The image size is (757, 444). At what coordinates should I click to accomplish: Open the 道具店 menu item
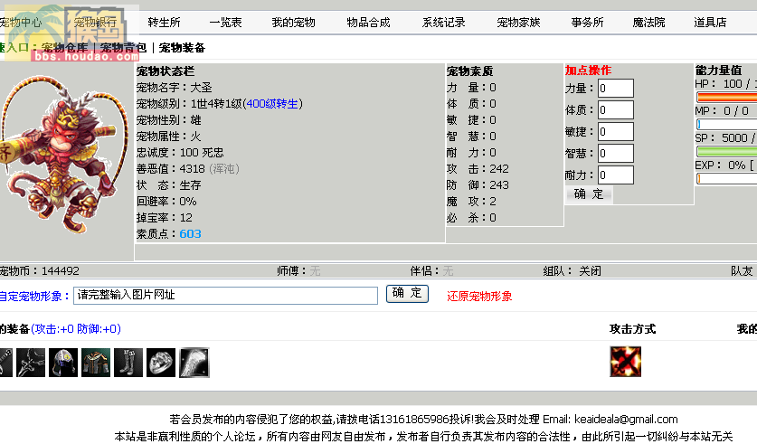pyautogui.click(x=710, y=23)
